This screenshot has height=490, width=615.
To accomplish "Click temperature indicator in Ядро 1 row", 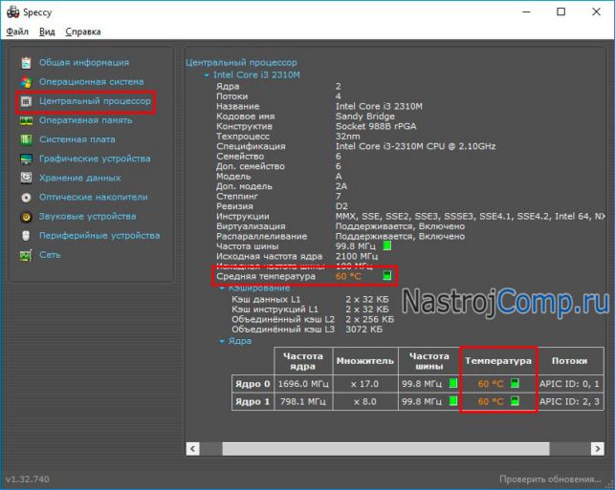I will pyautogui.click(x=515, y=401).
